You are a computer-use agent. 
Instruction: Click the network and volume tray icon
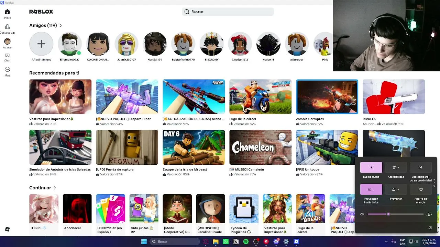(x=414, y=242)
